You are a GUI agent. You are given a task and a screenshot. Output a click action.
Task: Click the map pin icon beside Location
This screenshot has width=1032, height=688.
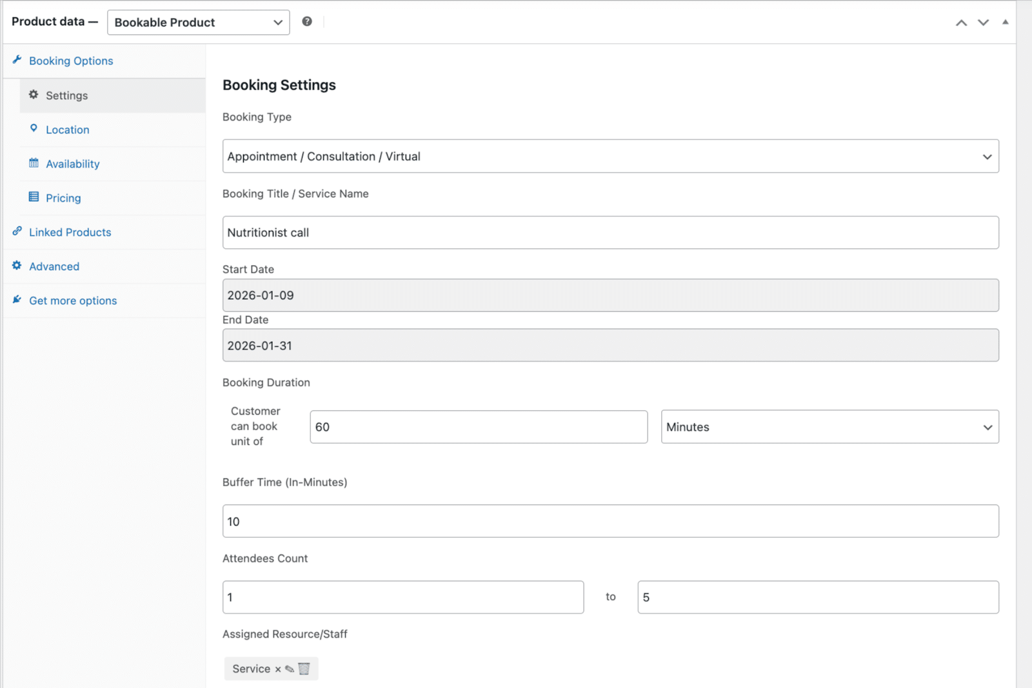point(34,128)
